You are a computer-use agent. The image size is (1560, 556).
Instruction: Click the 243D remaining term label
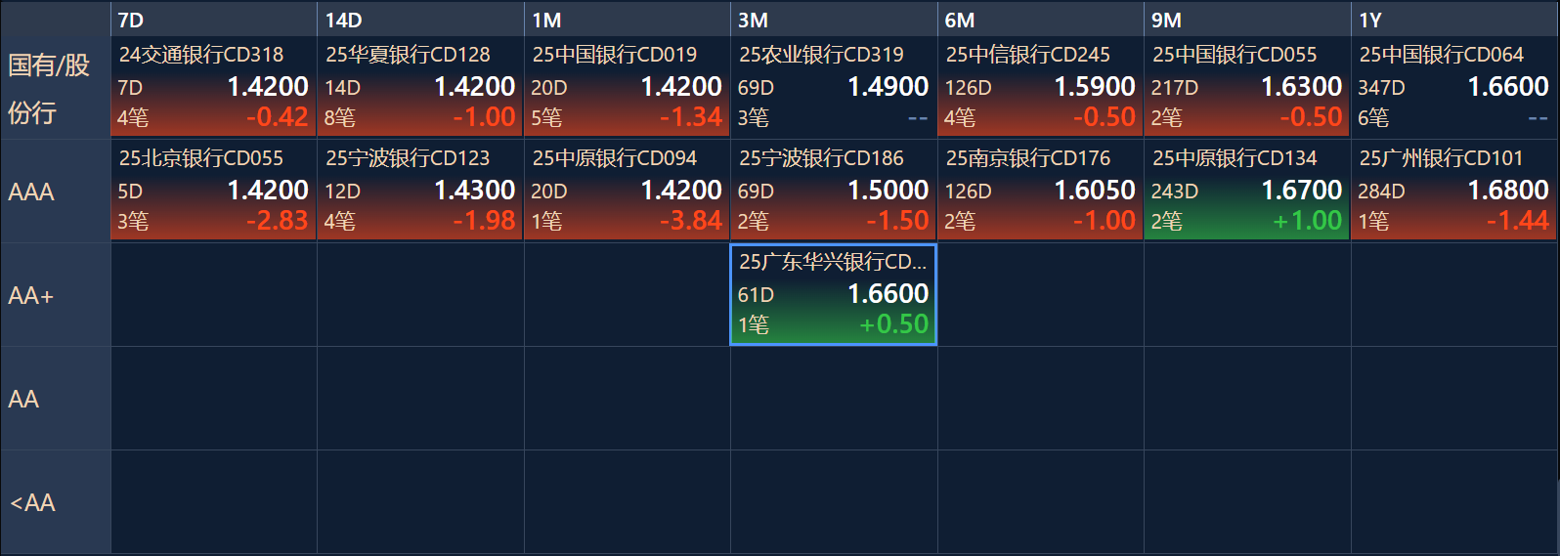[x=1175, y=192]
